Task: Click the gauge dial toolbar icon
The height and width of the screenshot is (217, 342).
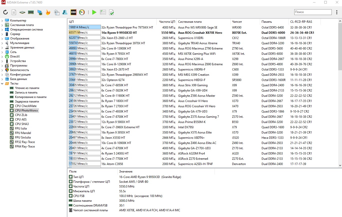Action: 82,12
